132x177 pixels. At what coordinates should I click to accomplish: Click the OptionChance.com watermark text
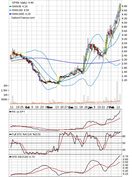coord(23,18)
